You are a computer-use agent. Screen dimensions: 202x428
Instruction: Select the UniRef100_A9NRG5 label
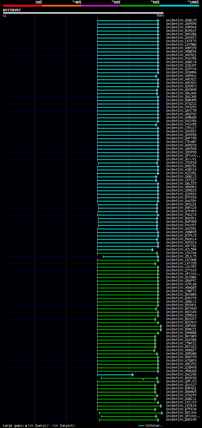click(181, 232)
